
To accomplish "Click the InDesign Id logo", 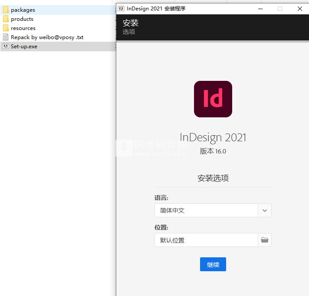I will [213, 99].
